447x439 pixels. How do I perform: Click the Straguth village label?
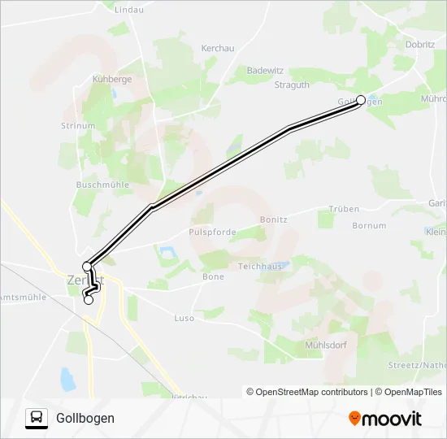[x=292, y=85]
